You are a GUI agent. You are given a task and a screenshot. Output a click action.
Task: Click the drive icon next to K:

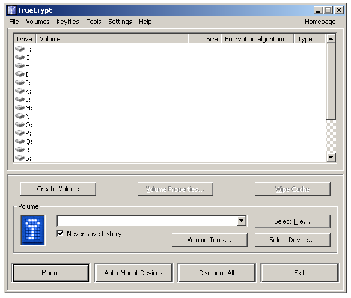coord(20,91)
